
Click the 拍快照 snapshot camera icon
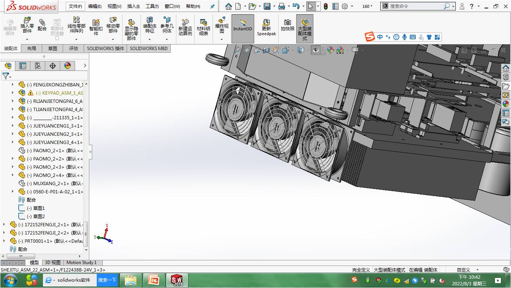(287, 25)
